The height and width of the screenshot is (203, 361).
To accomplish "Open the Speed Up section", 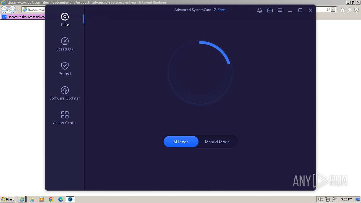I will point(65,44).
